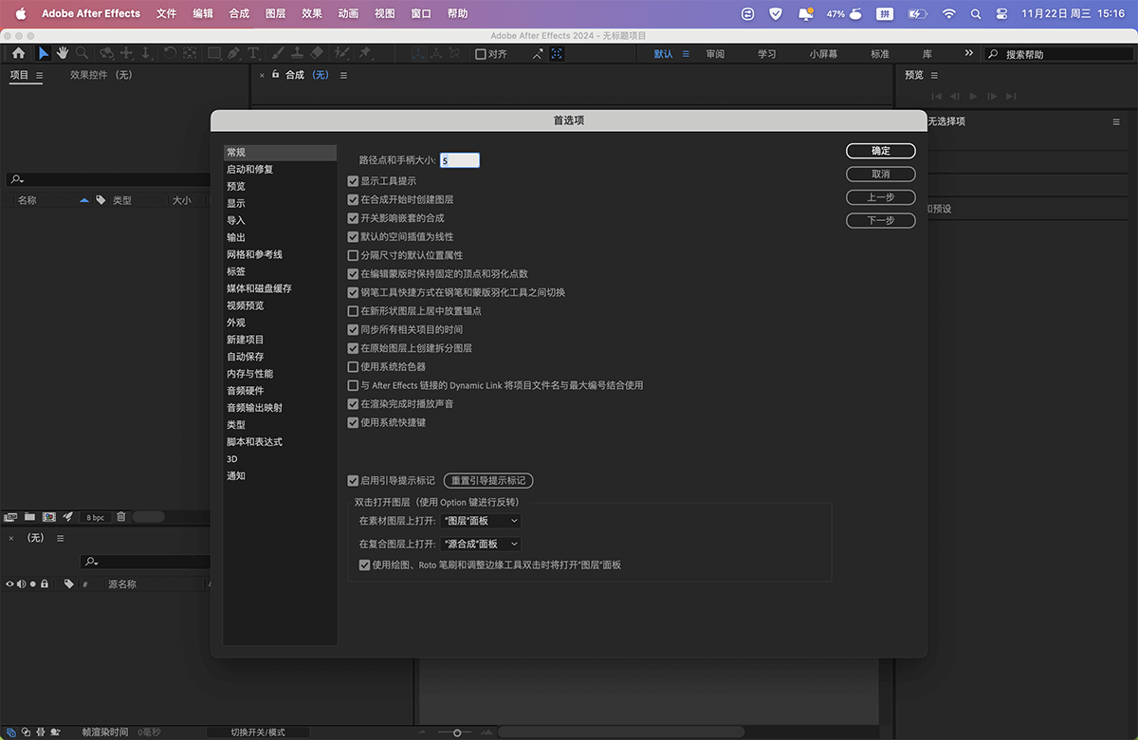Select the Rectangle shape tool
Screen dimensions: 1138x740
(214, 54)
